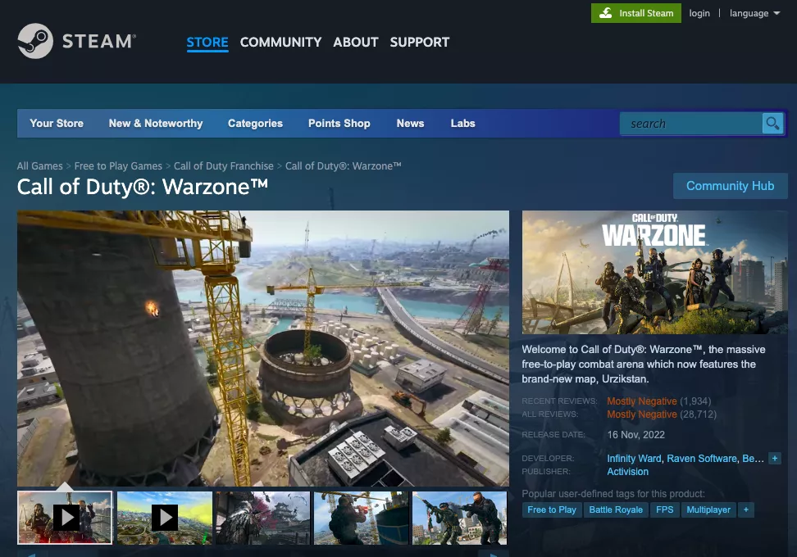This screenshot has width=797, height=557.
Task: Switch to the COMMUNITY top menu
Action: point(280,42)
